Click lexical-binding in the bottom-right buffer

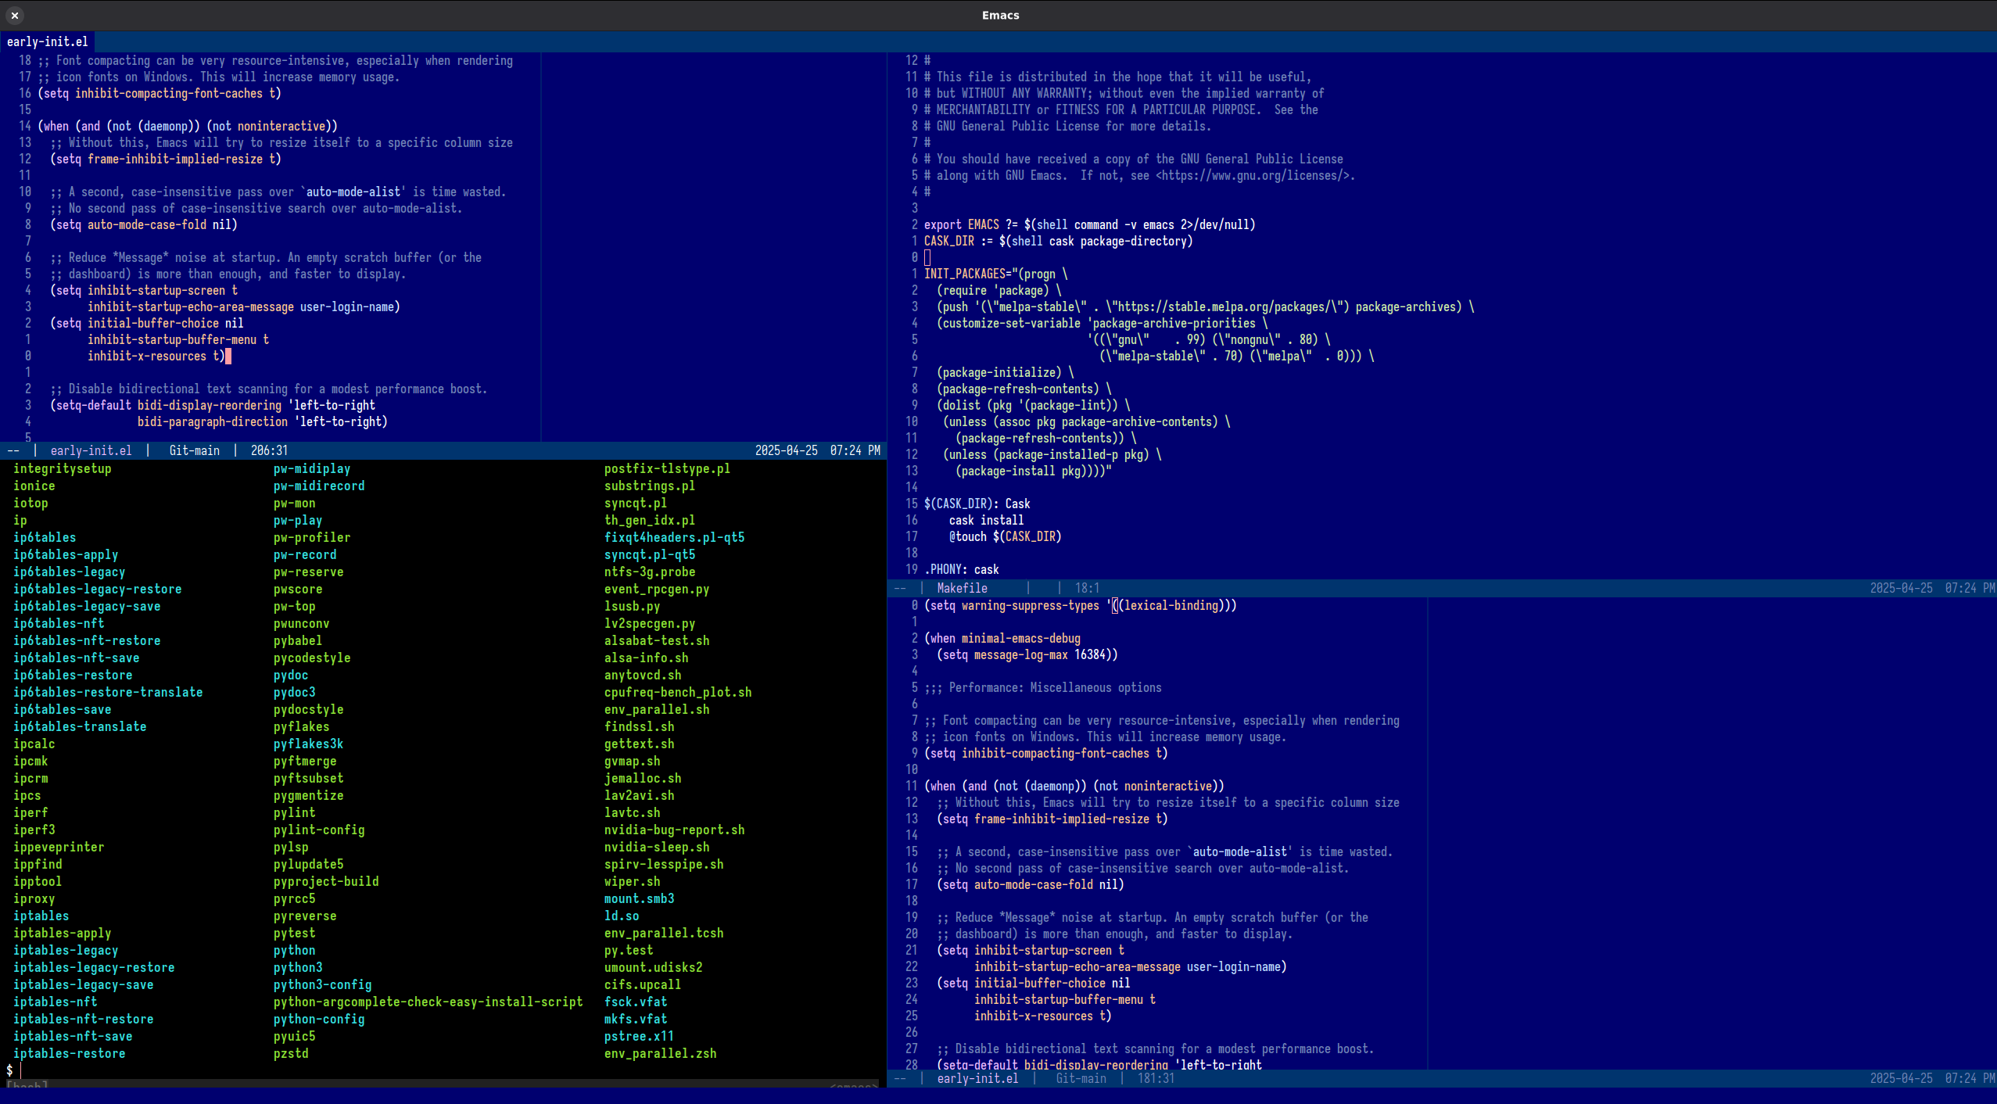(x=1171, y=605)
